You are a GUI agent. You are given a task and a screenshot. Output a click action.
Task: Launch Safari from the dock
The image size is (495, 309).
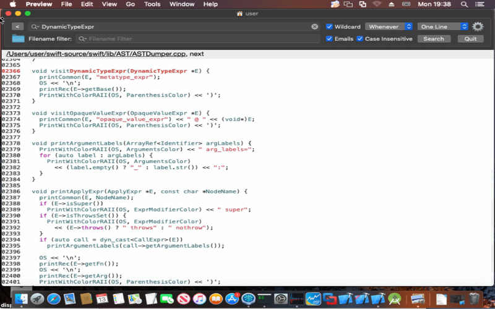tap(54, 298)
